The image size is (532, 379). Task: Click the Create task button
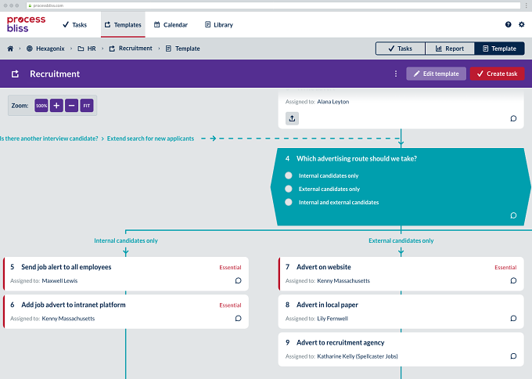(497, 74)
